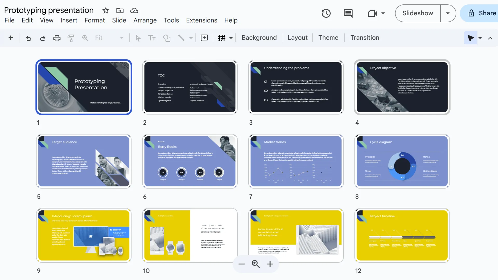Click the Background button
The image size is (498, 280).
pos(259,38)
